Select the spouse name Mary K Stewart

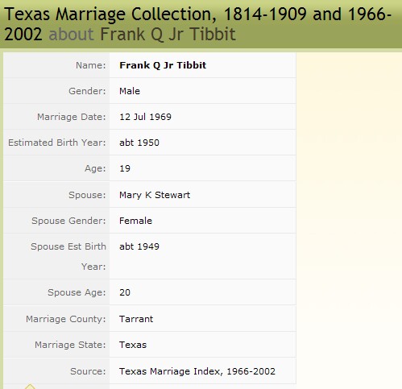(155, 195)
